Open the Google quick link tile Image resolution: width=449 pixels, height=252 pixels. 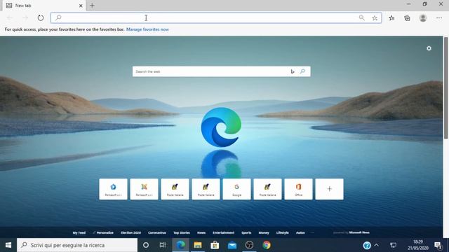237,189
